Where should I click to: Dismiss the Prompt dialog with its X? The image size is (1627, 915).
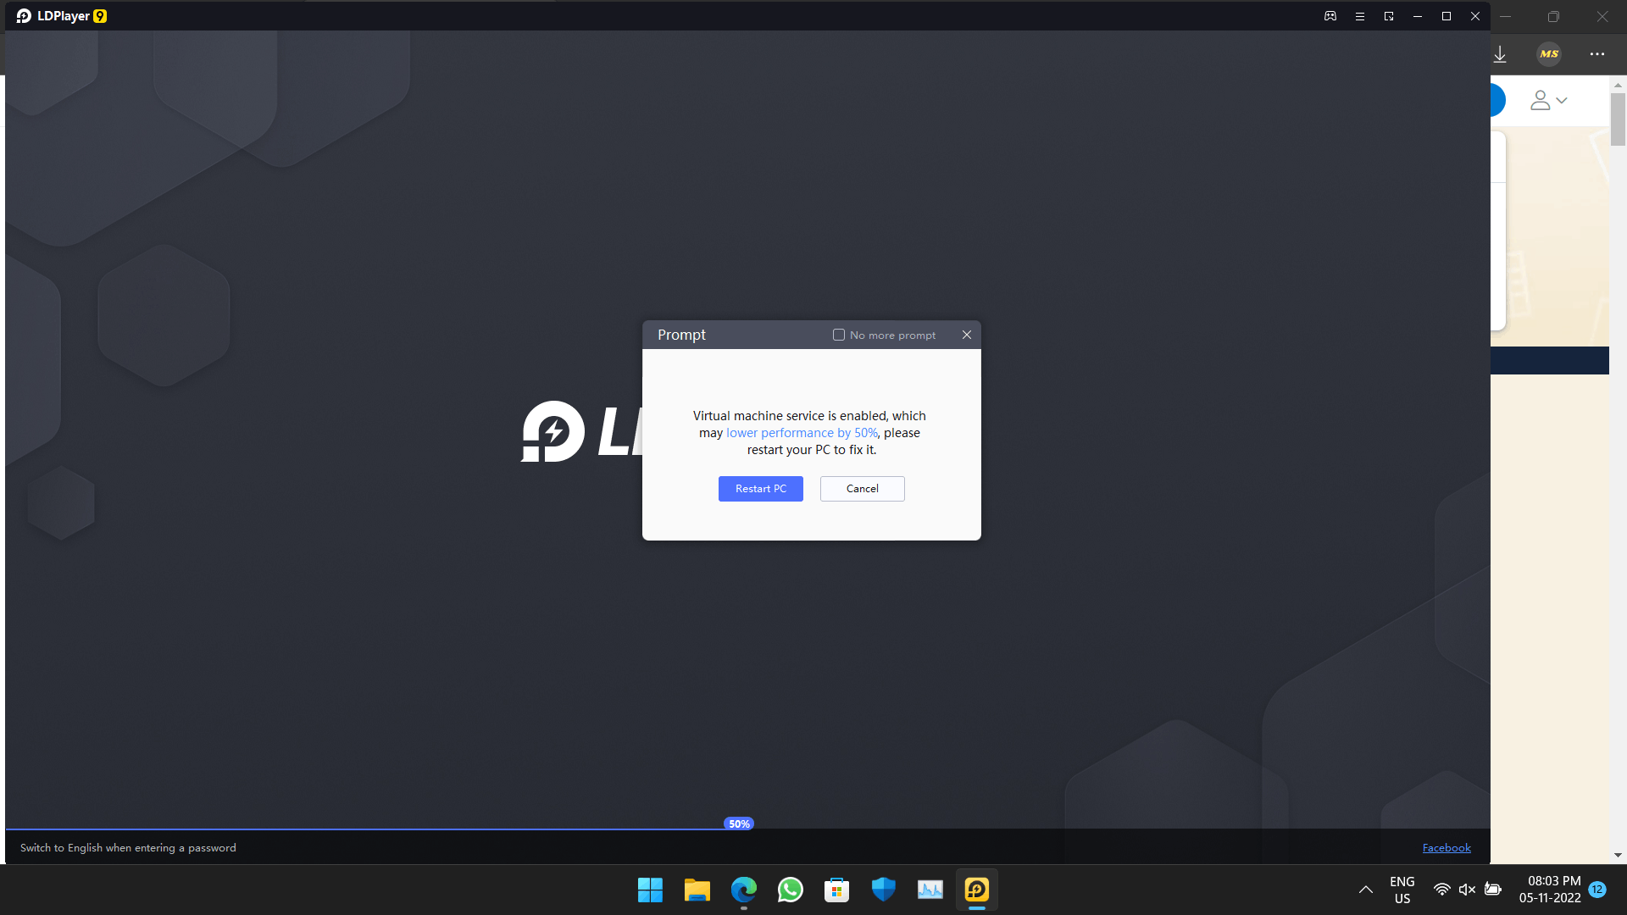(967, 335)
